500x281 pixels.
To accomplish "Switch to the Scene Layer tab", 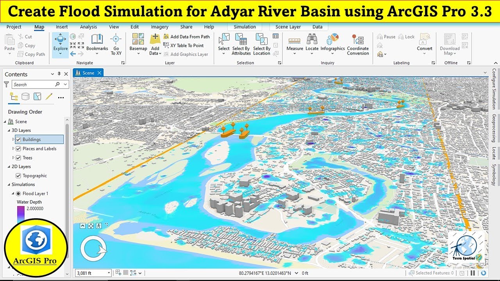I will (x=288, y=27).
